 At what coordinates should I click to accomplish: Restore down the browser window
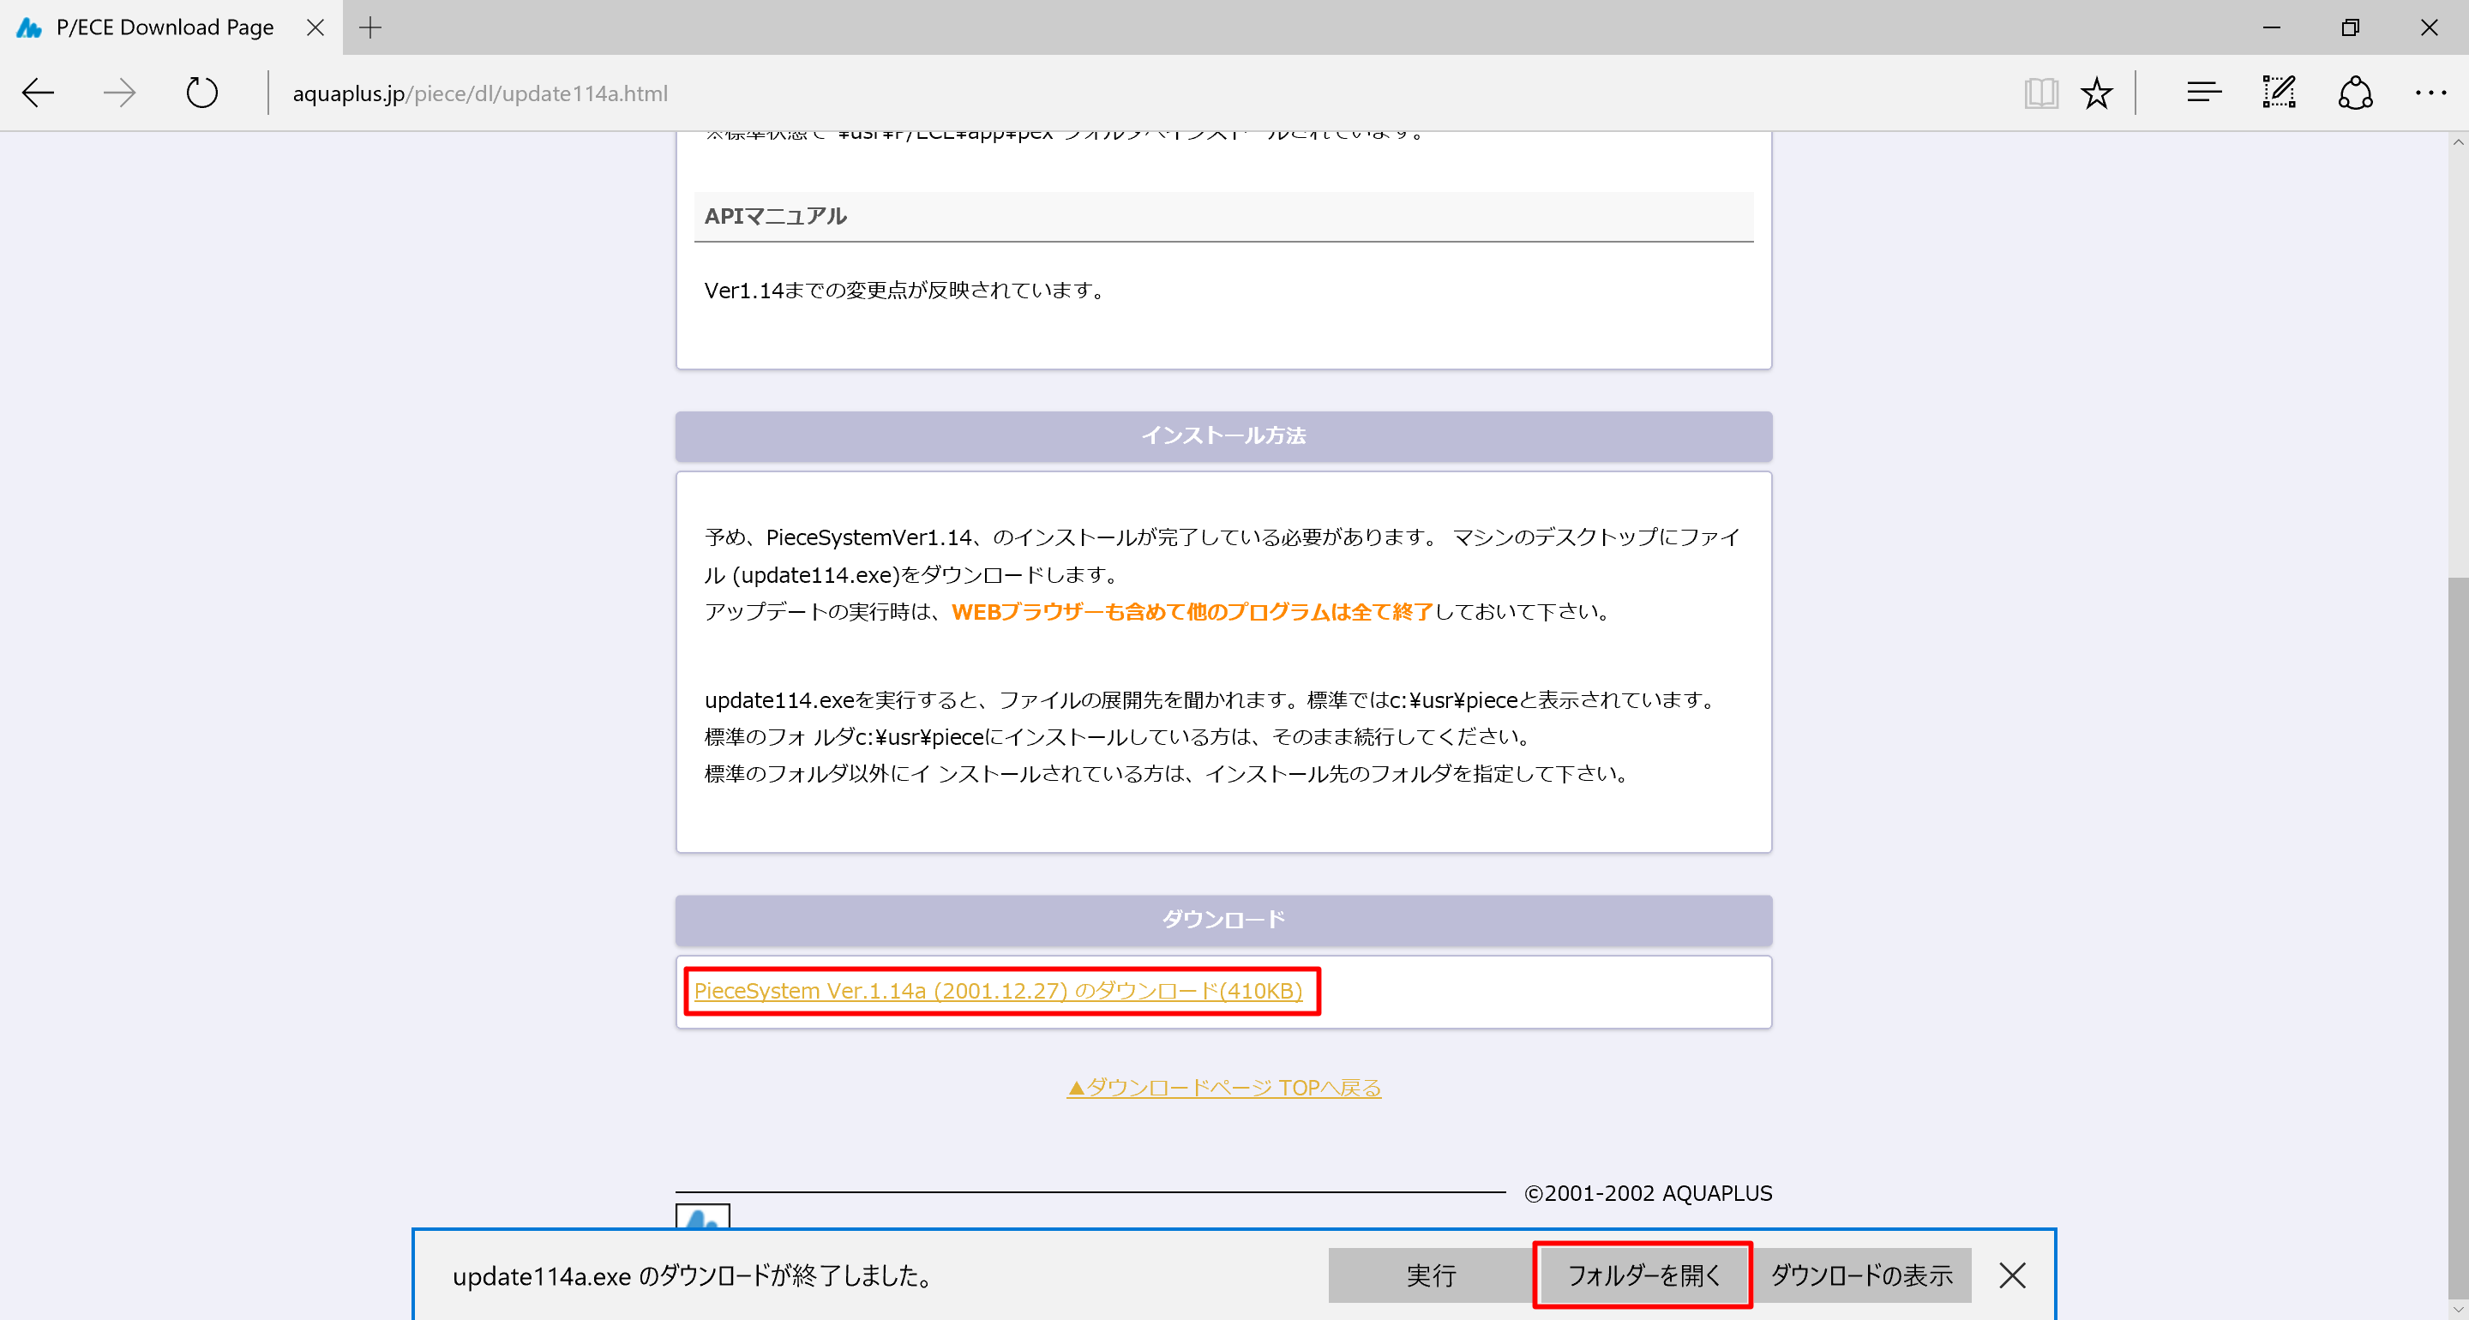click(2350, 27)
